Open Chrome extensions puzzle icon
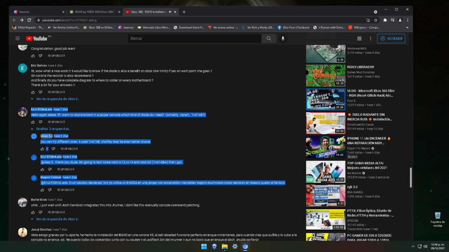Image resolution: width=449 pixels, height=252 pixels. (385, 20)
